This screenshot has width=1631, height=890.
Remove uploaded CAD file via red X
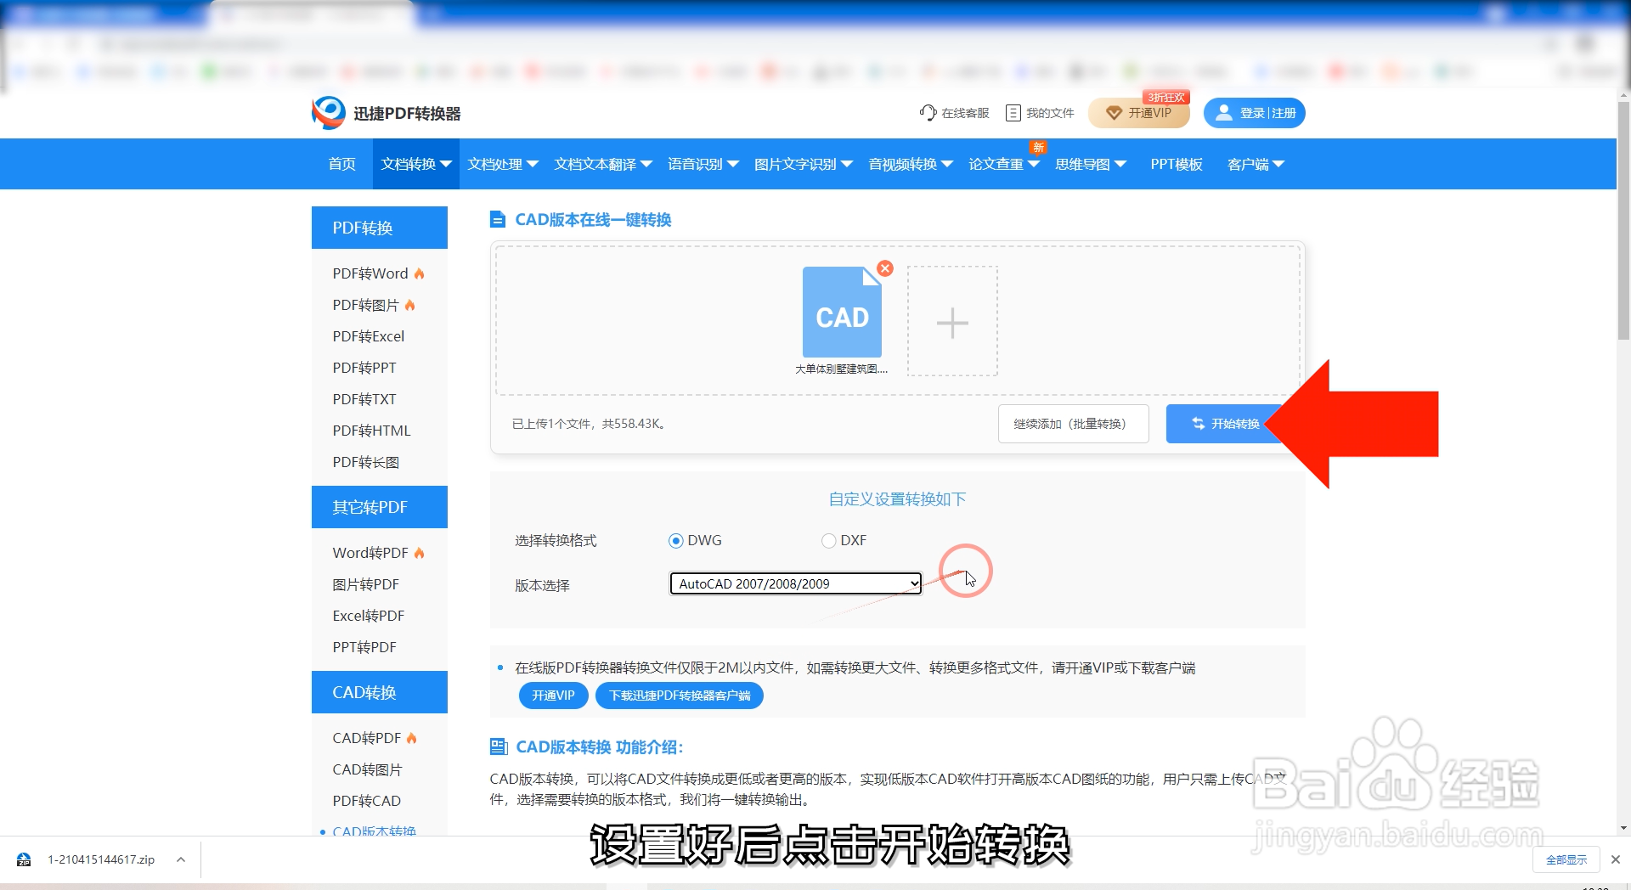coord(885,268)
